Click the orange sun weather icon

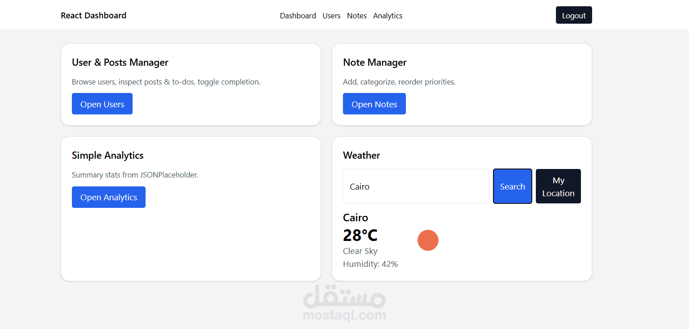click(x=428, y=240)
